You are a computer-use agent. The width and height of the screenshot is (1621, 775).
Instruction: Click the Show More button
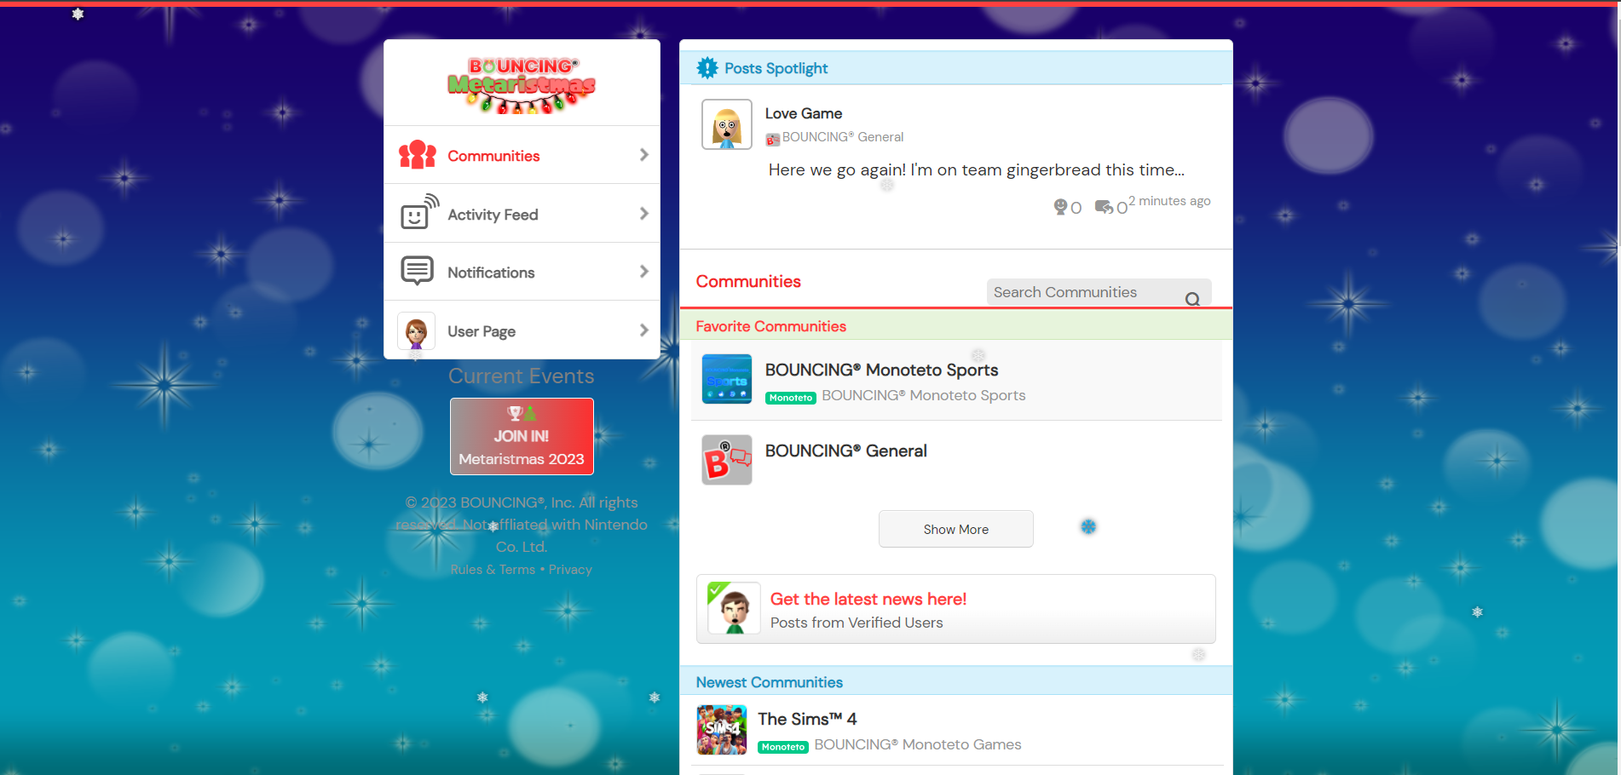point(956,529)
